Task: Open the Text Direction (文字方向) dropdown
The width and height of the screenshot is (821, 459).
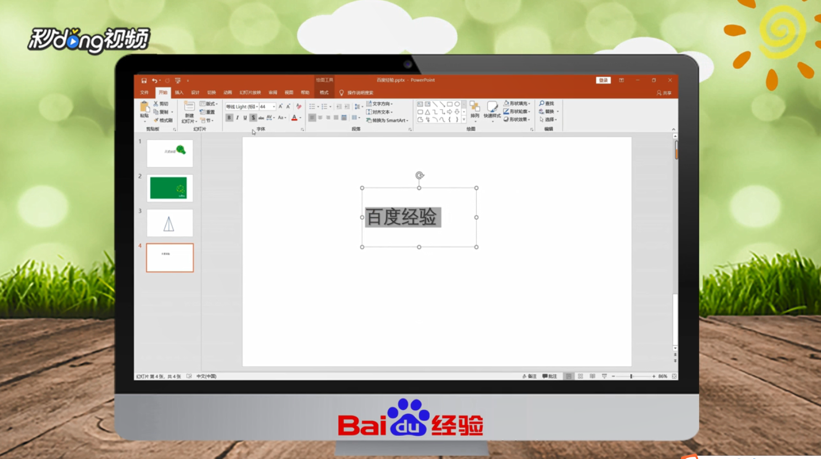Action: (x=380, y=104)
